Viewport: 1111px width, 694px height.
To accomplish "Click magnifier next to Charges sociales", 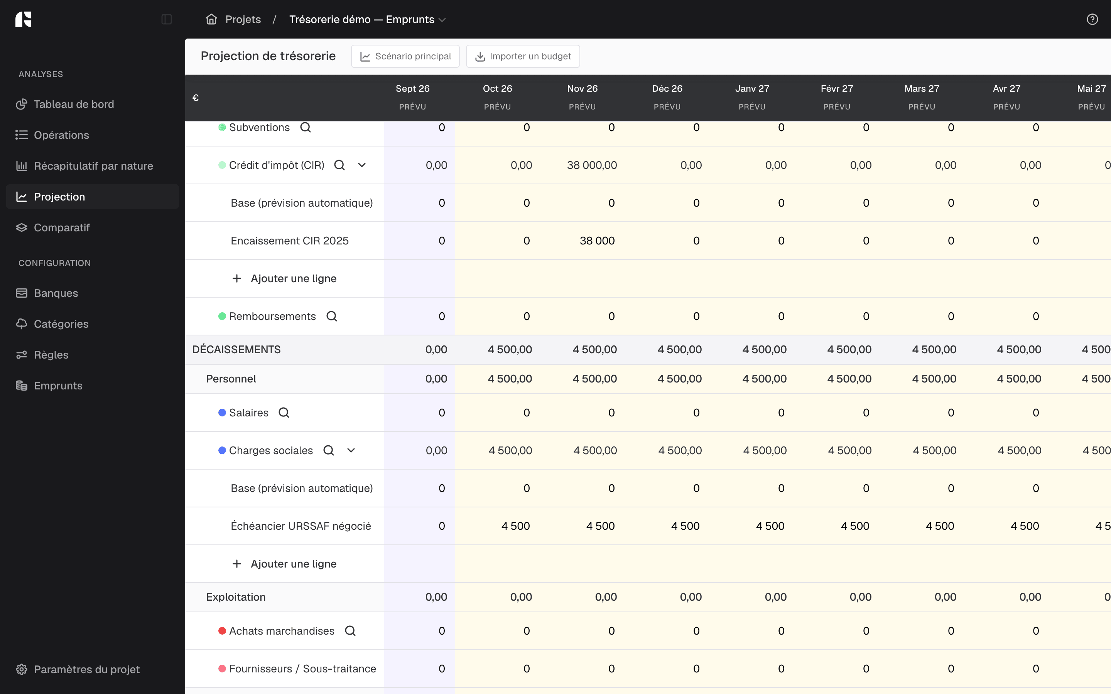I will [328, 450].
